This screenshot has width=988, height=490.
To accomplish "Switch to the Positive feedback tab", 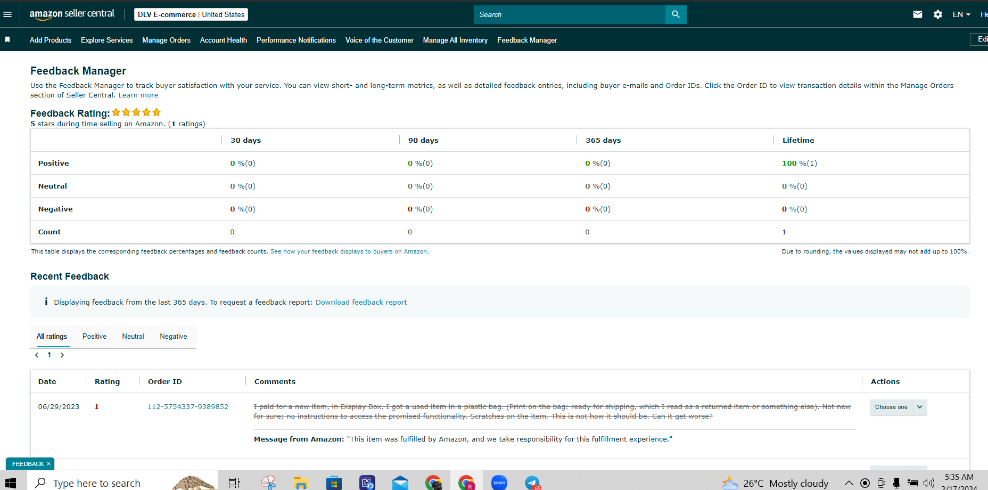I will 94,336.
